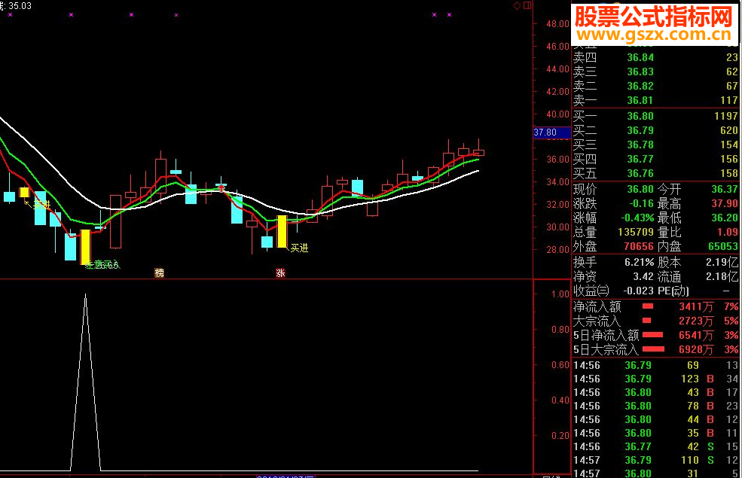The width and height of the screenshot is (742, 478).
Task: Click the red bar beside 5日净流入额
Action: (x=652, y=335)
